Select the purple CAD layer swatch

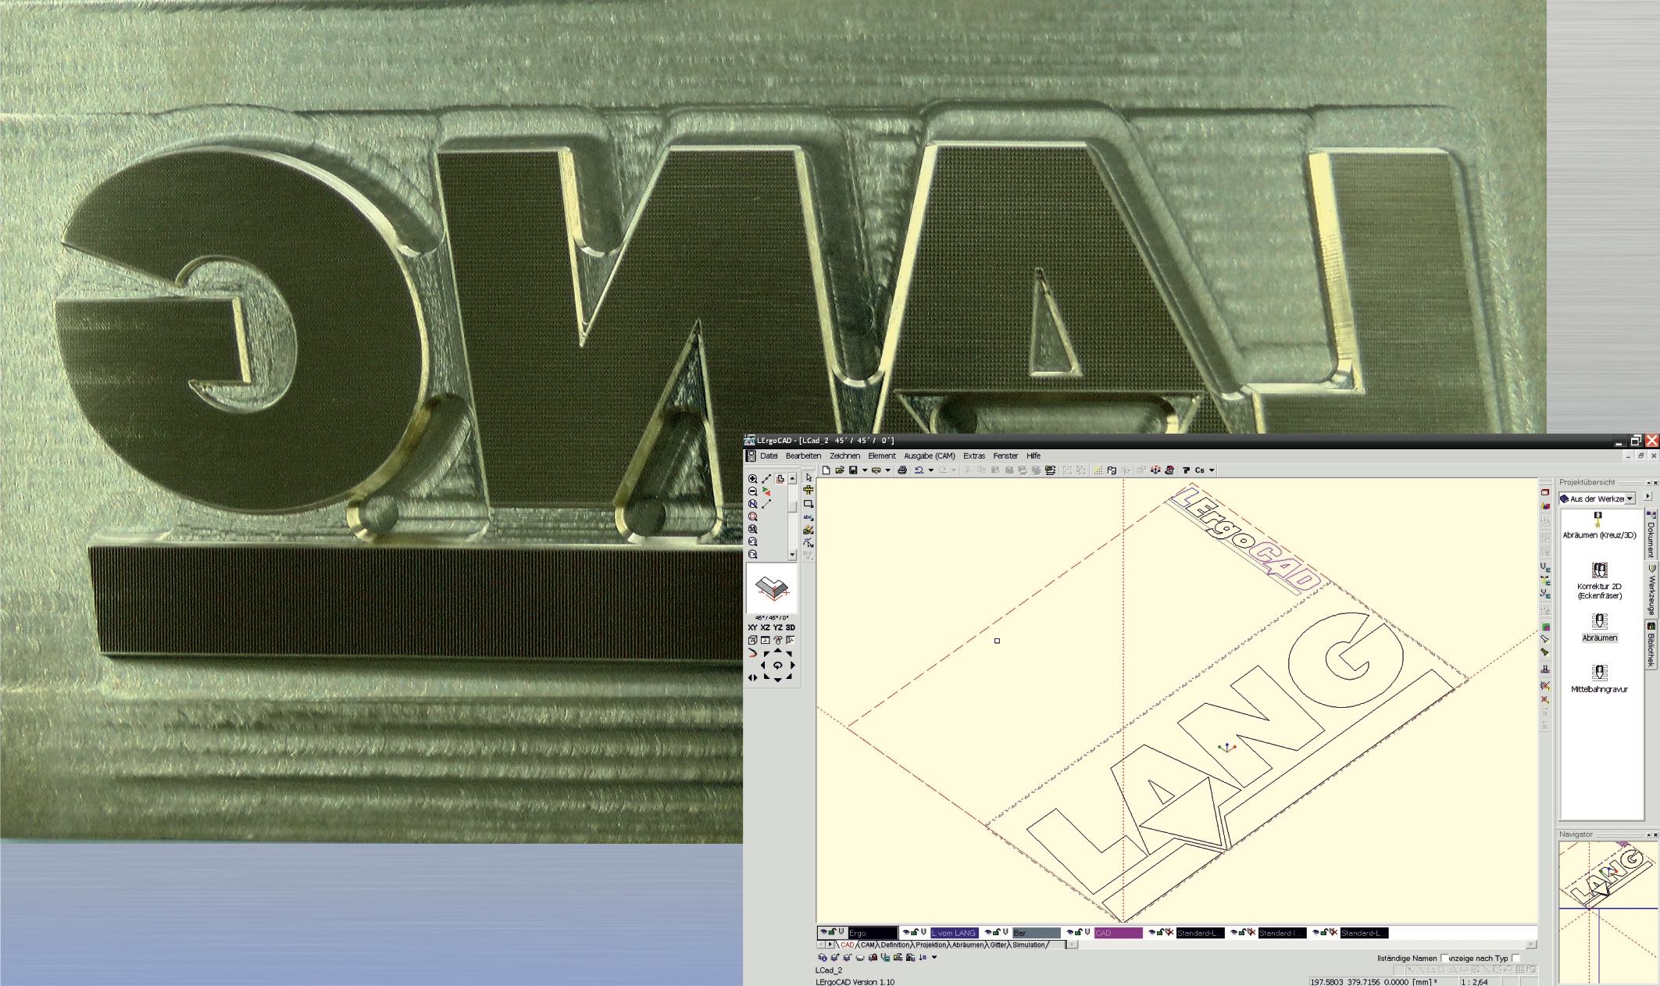[x=1118, y=933]
